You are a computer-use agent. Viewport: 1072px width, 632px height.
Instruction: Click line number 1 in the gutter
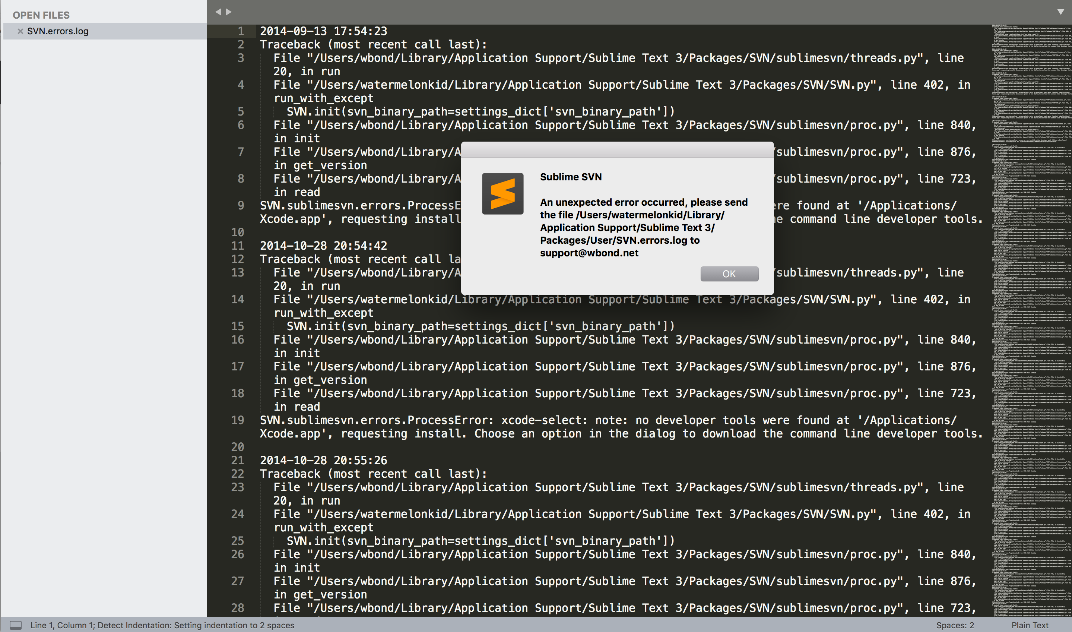coord(241,31)
